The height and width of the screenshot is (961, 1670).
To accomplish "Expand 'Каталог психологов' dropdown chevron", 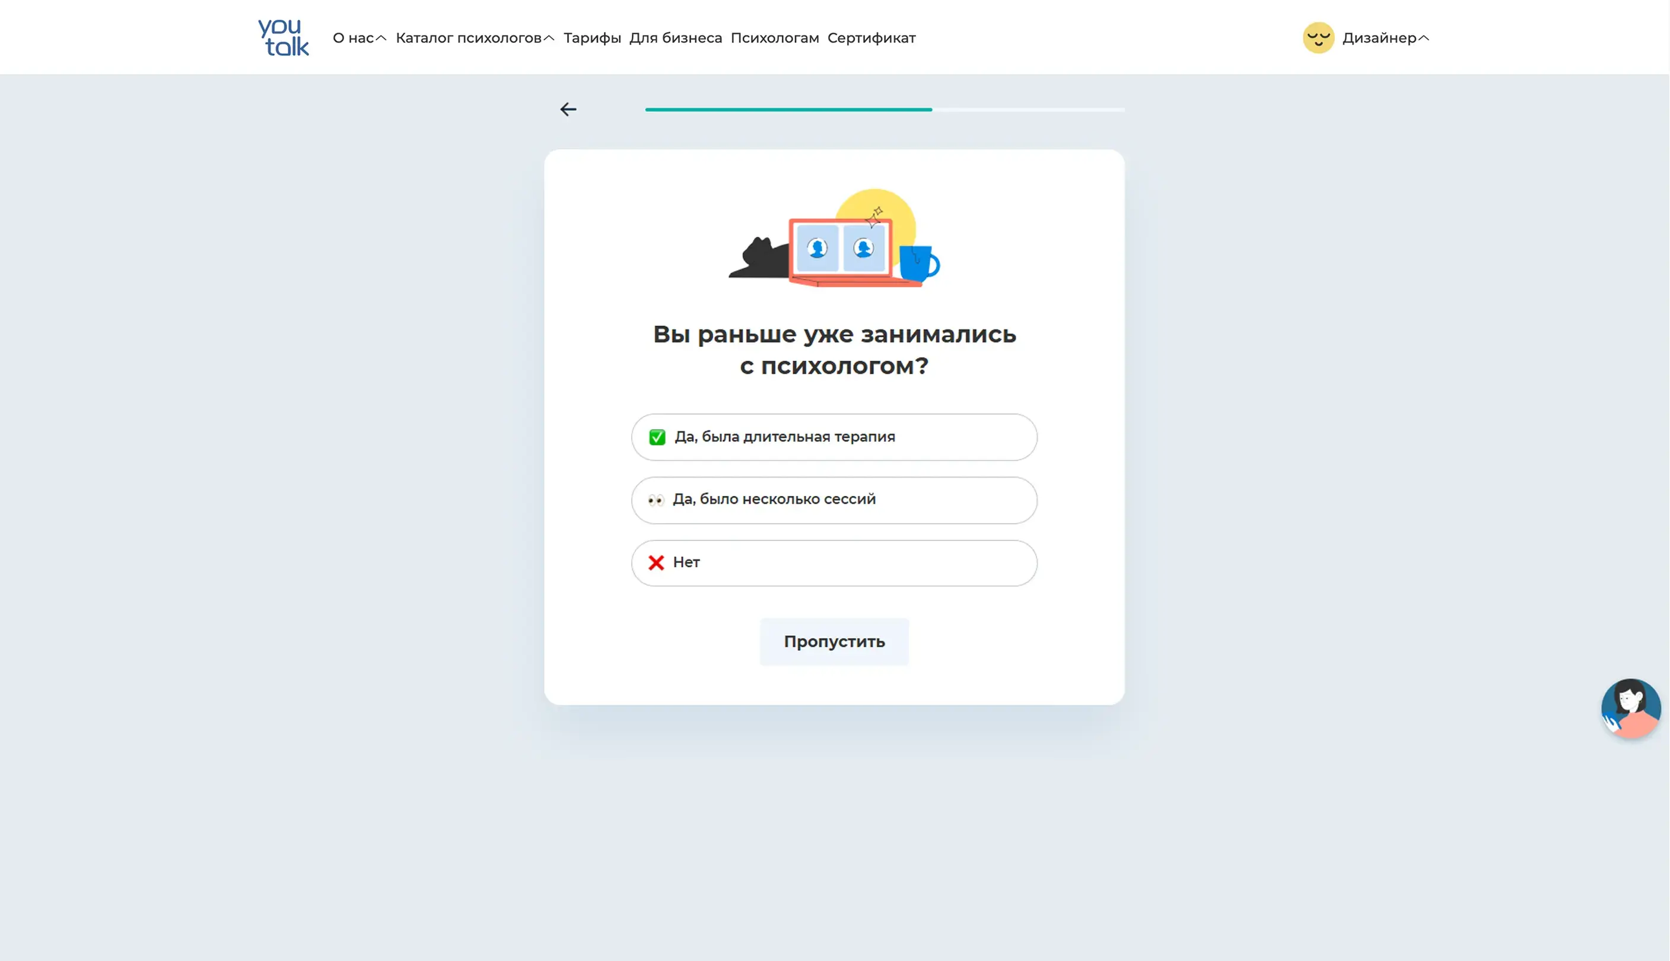I will point(549,39).
